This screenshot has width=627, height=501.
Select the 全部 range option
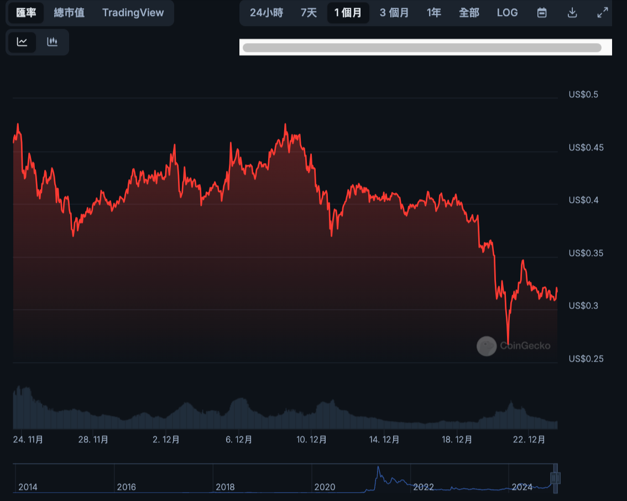(x=469, y=12)
